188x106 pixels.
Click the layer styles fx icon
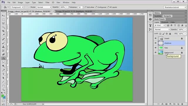point(162,104)
